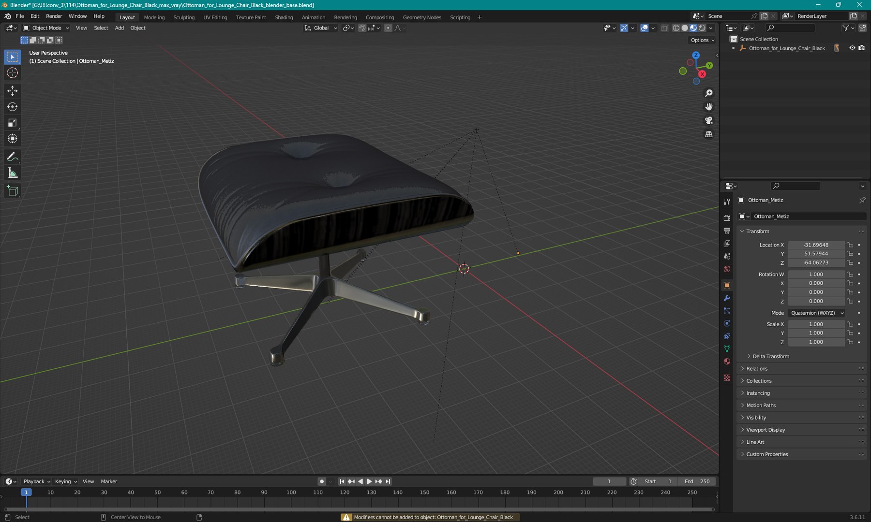Image resolution: width=871 pixels, height=522 pixels.
Task: Switch to rendered viewport shading
Action: 702,28
